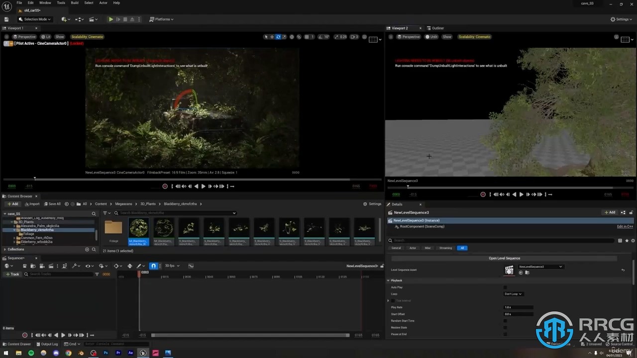The width and height of the screenshot is (637, 358).
Task: Start Play in Editor with the green arrow
Action: (111, 19)
